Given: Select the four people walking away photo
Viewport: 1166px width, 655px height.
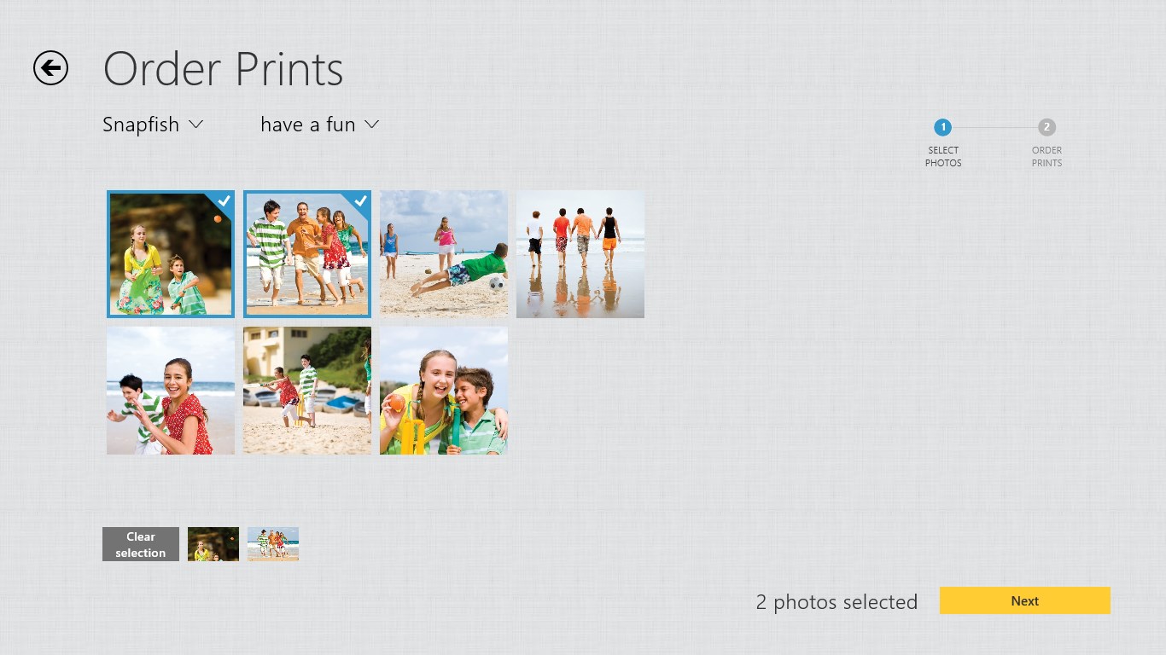Looking at the screenshot, I should 580,254.
